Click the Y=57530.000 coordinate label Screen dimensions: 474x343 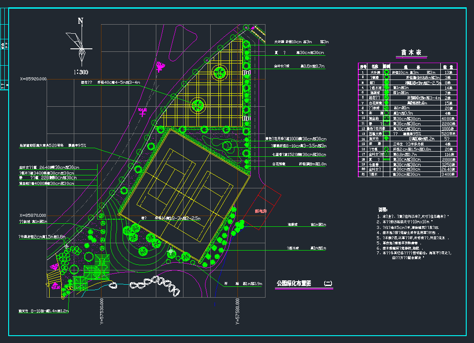102,311
